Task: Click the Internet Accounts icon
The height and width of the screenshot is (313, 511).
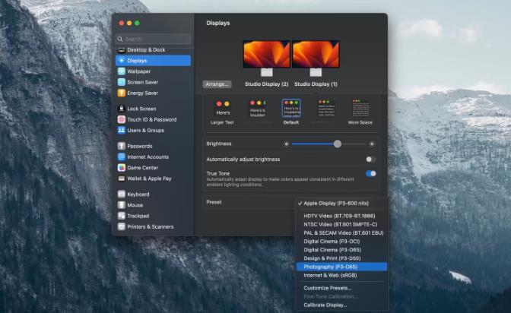Action: (x=121, y=156)
